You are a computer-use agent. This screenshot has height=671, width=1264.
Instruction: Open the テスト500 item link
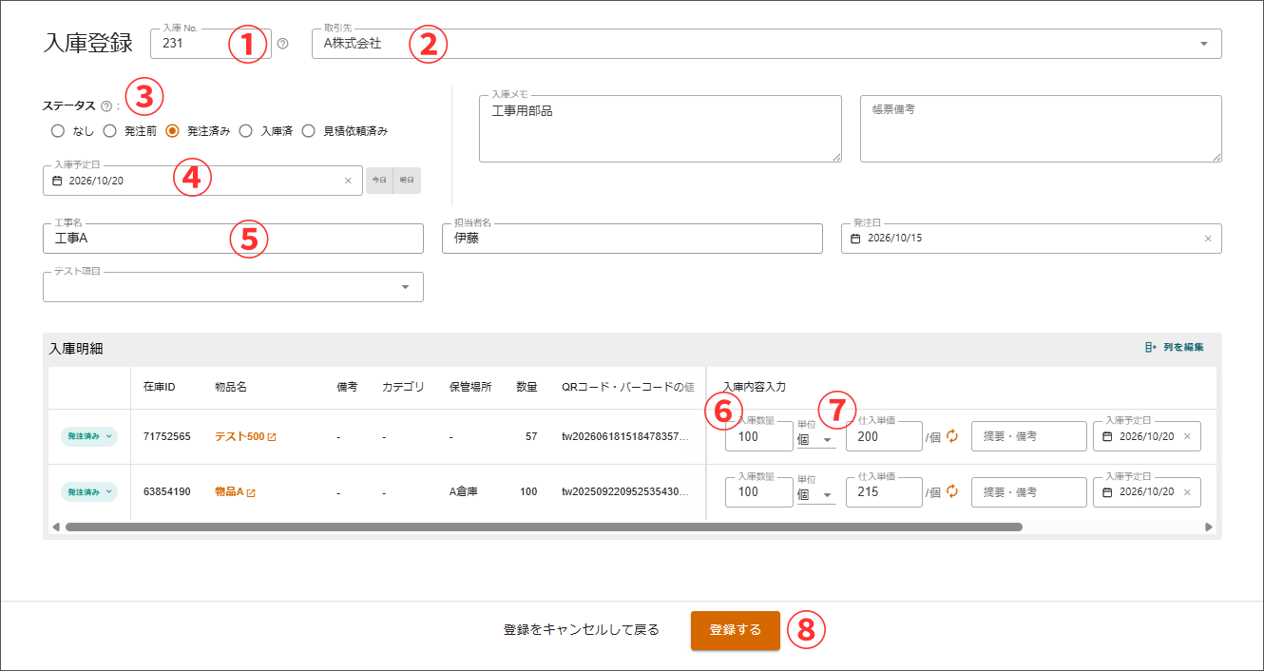(239, 437)
